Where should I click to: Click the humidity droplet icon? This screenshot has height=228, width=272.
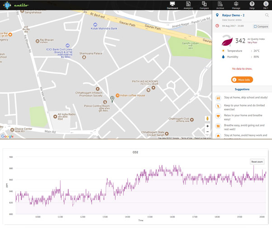click(x=223, y=57)
